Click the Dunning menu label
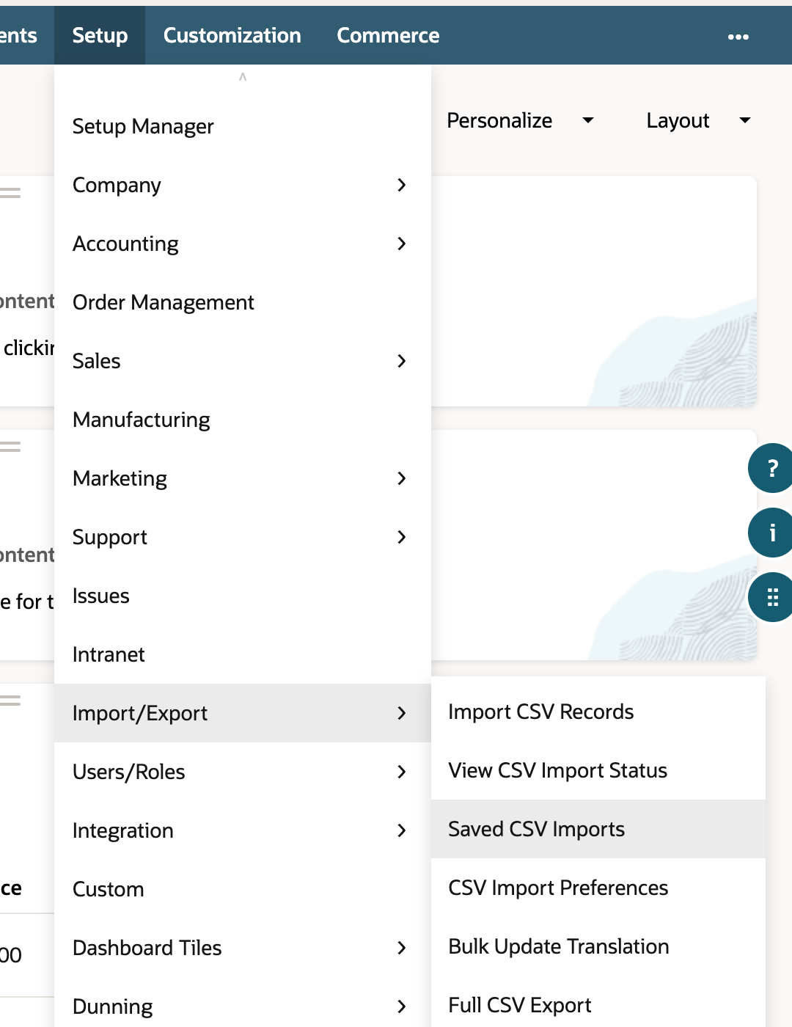792x1027 pixels. coord(113,1007)
